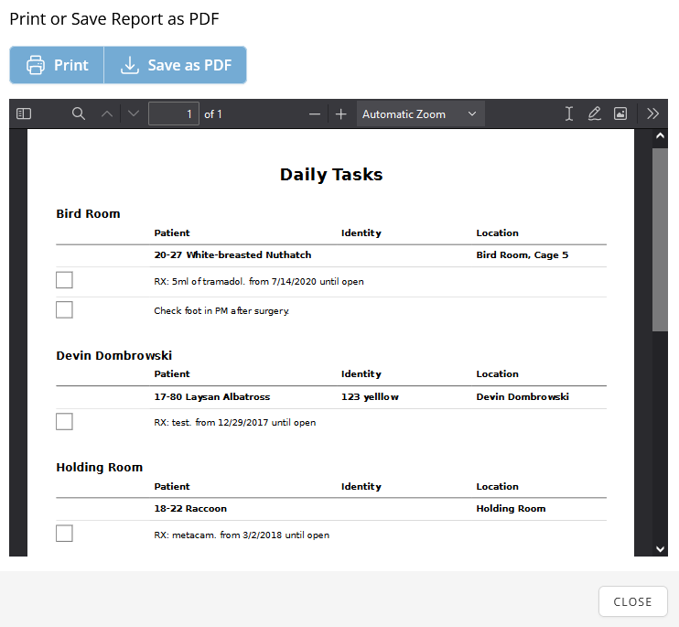Click the 'Daily Tasks' title
The image size is (679, 627).
pyautogui.click(x=331, y=175)
